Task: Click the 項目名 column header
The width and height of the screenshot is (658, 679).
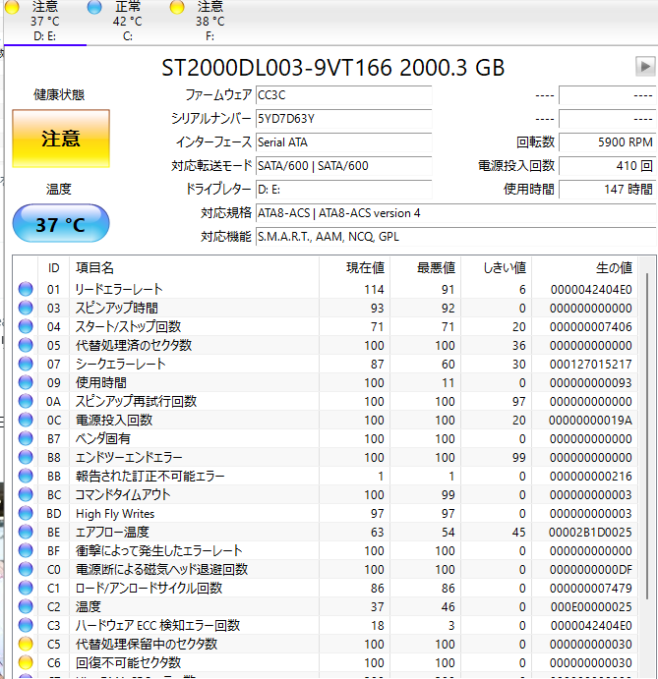Action: click(194, 268)
